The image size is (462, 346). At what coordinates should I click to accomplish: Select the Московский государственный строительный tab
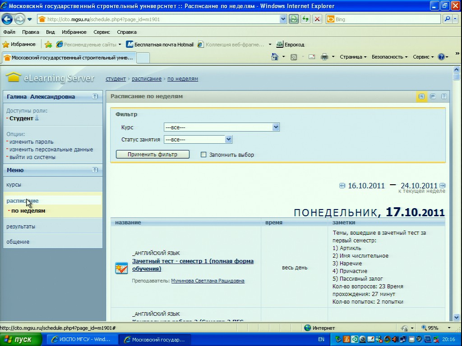[69, 58]
